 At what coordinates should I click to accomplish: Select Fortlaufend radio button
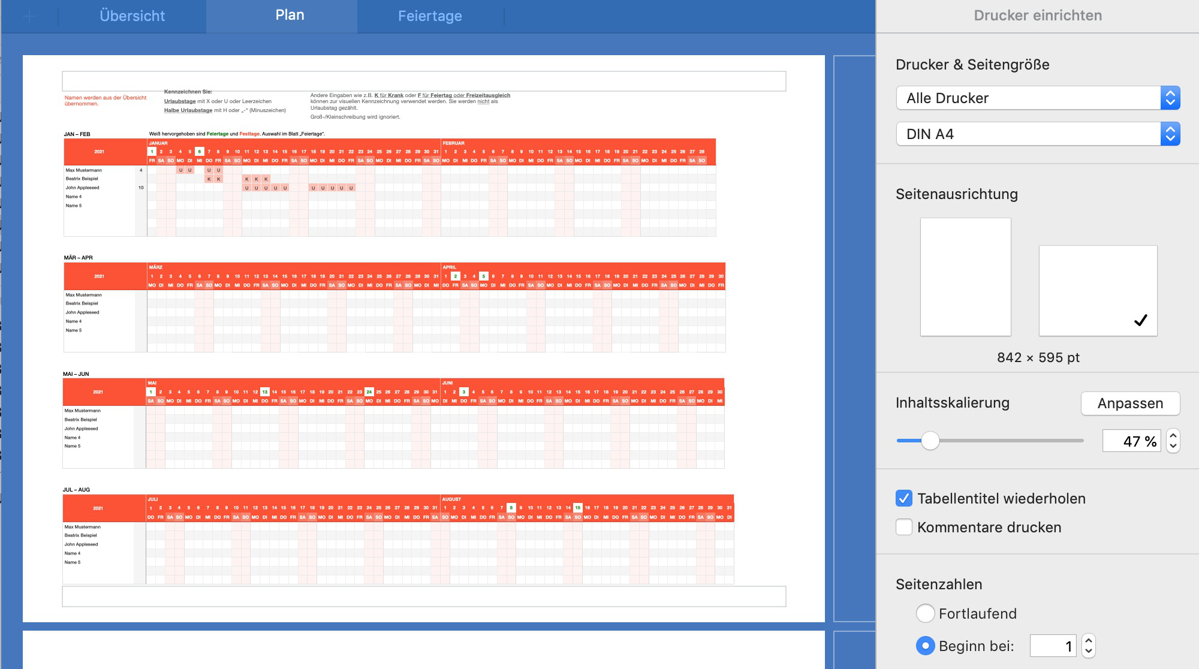click(925, 613)
